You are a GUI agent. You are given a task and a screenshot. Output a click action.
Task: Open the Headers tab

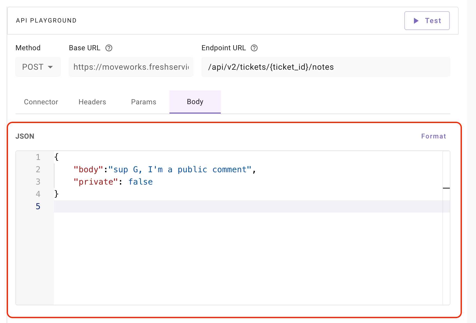tap(92, 102)
